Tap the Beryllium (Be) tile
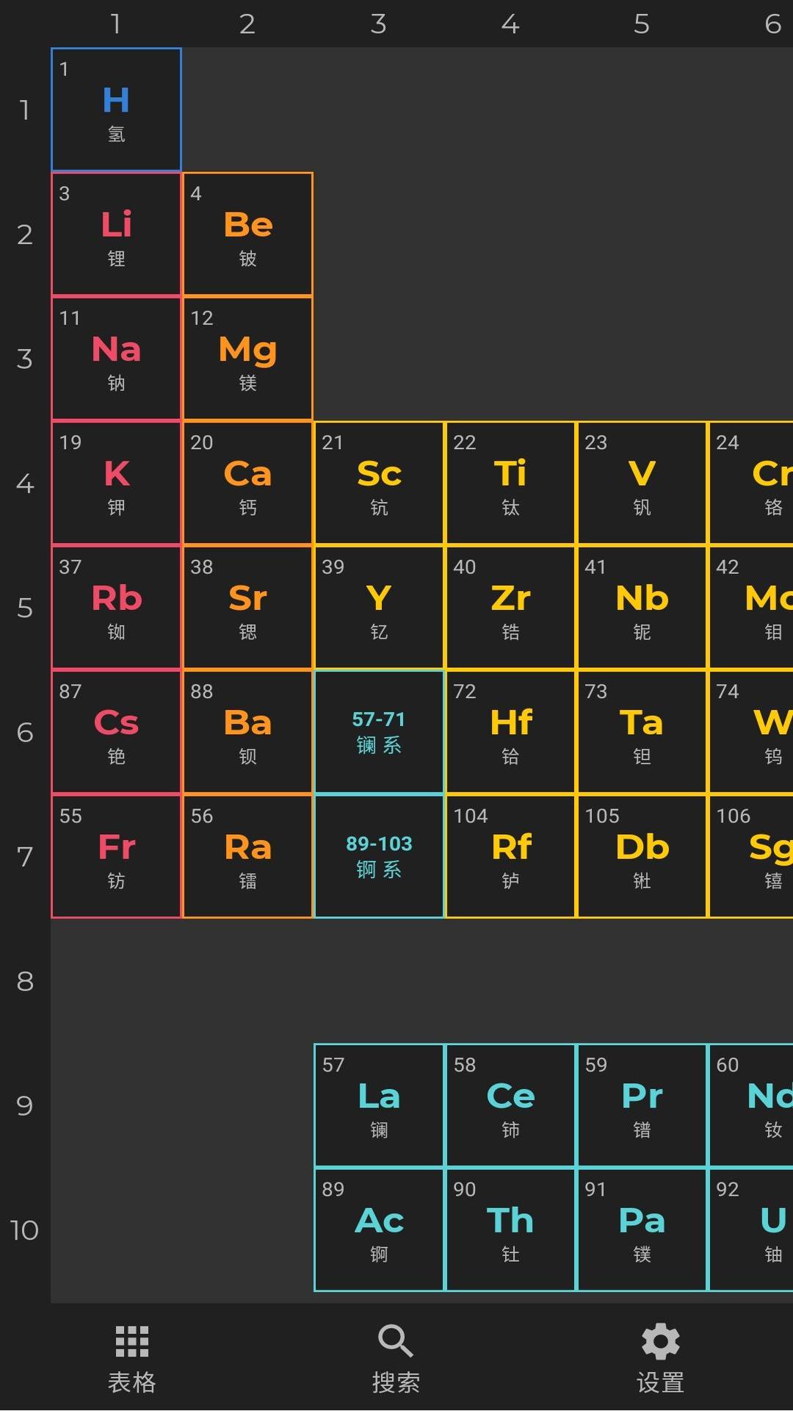The height and width of the screenshot is (1411, 793). pos(247,234)
